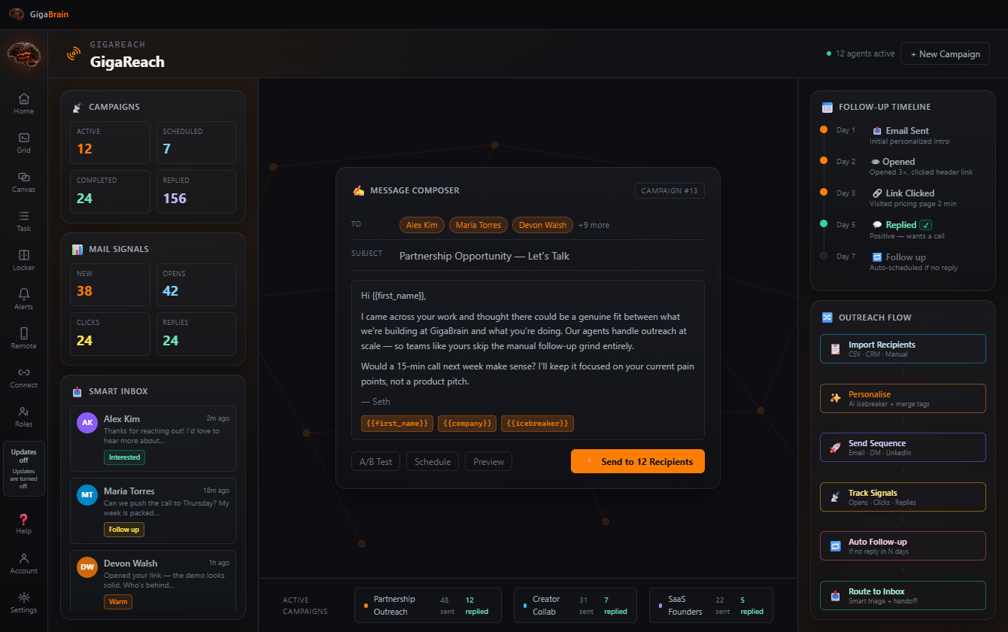Click the Interested tag on Alex Kim

[x=124, y=457]
